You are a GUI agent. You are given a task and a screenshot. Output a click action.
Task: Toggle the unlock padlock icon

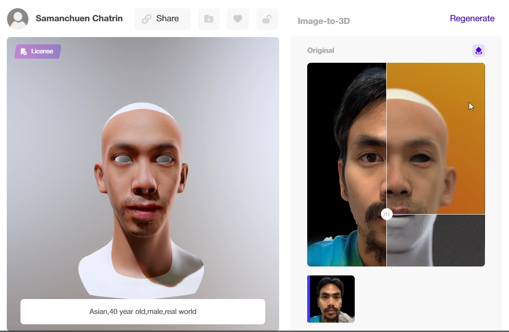click(x=267, y=19)
